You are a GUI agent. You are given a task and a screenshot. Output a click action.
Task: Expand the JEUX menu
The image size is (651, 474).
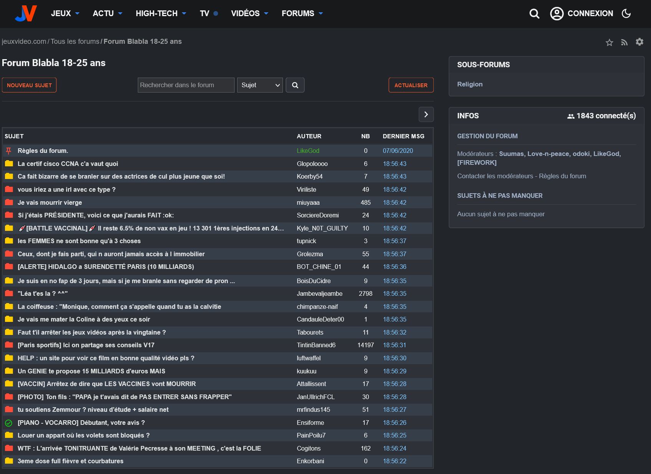pyautogui.click(x=65, y=13)
